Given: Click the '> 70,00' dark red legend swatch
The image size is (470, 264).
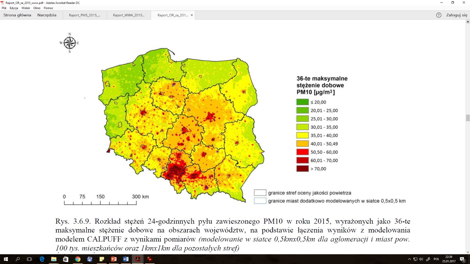Looking at the screenshot, I should (x=302, y=169).
